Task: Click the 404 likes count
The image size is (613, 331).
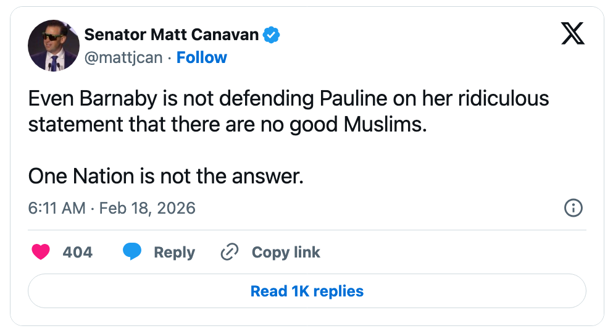Action: pos(77,252)
